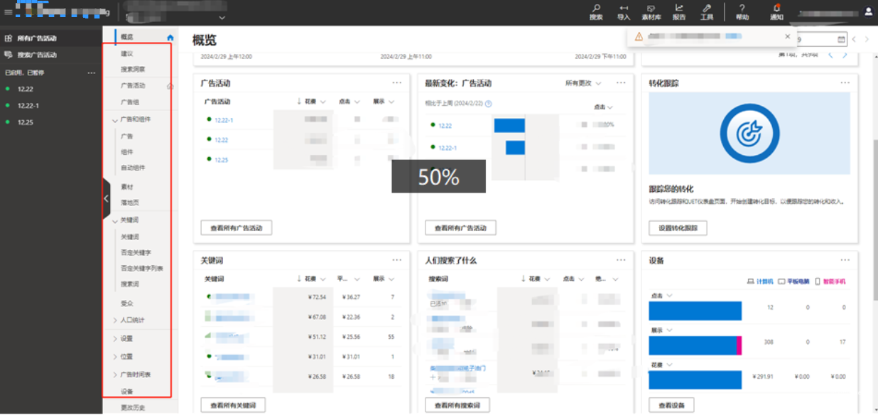The width and height of the screenshot is (878, 415).
Task: Open the 报告 reports icon
Action: pyautogui.click(x=679, y=9)
